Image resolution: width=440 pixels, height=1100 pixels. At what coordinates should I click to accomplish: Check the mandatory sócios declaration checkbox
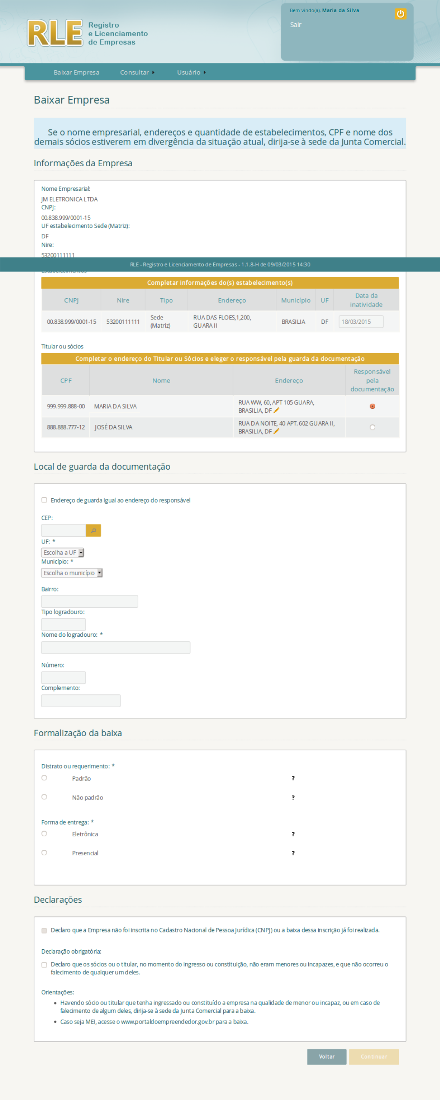pyautogui.click(x=44, y=964)
